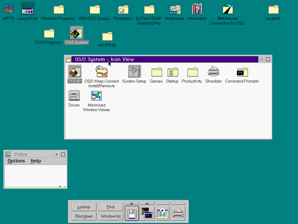Image resolution: width=298 pixels, height=224 pixels.
Task: Maximize the OS/2 System window
Action: click(x=268, y=60)
